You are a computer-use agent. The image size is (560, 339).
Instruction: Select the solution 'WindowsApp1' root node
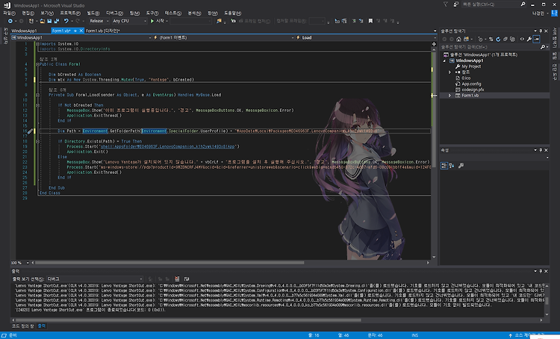pyautogui.click(x=484, y=55)
